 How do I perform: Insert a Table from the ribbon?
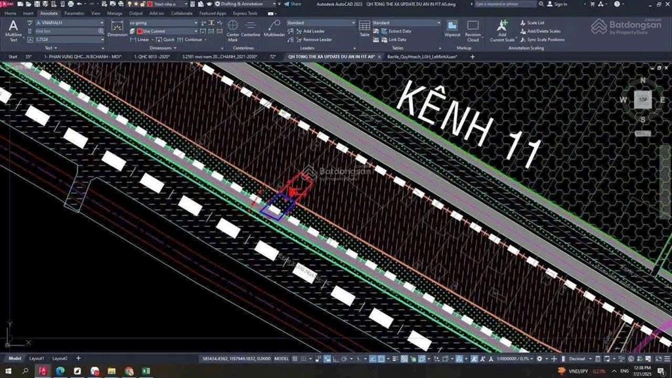[x=364, y=29]
